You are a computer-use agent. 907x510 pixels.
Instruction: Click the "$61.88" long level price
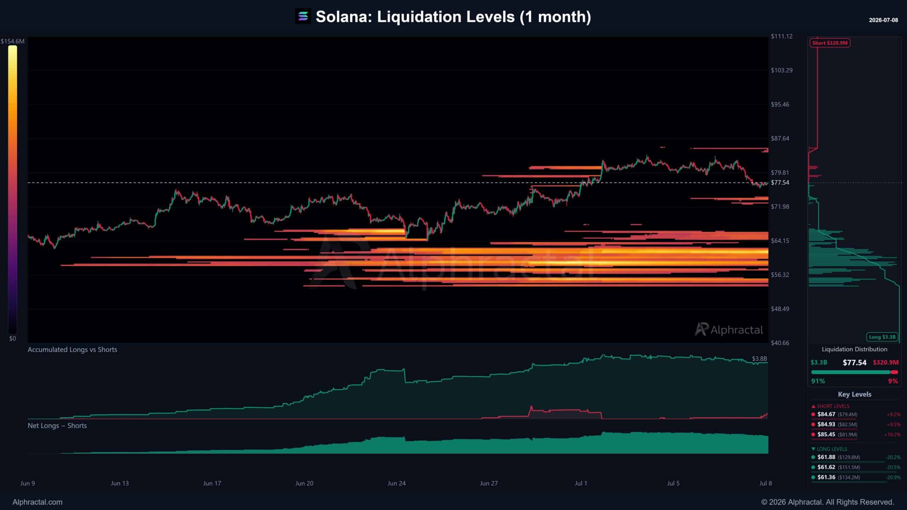(826, 457)
